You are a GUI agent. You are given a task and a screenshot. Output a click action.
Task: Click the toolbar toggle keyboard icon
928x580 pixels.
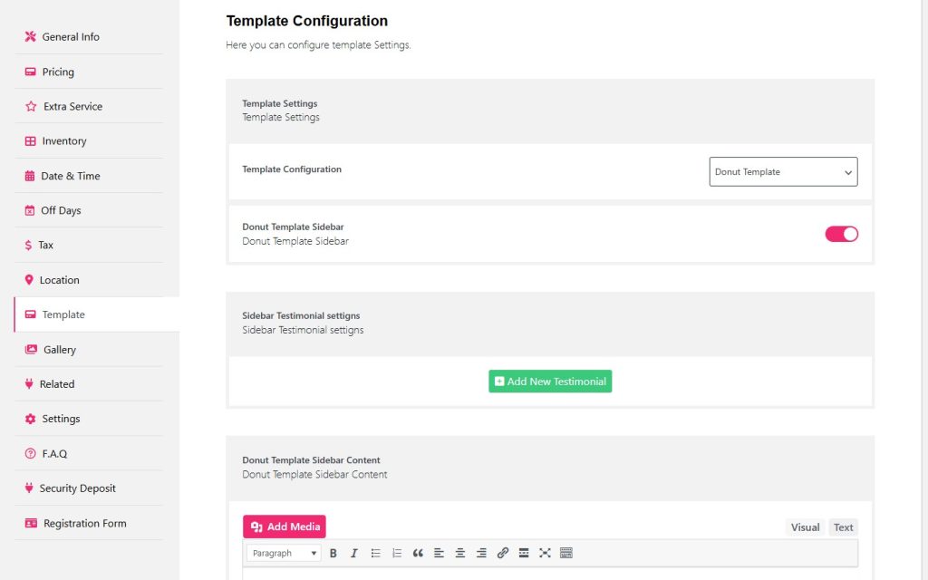(566, 553)
